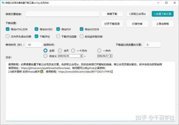Viewport: 179px width, 125px height.
Task: Toggle the 导出WORD checkbox
Action: 37,29
